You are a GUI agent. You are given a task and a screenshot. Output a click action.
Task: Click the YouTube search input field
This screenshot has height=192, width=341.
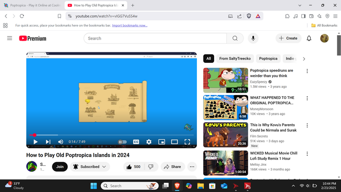[x=155, y=38]
